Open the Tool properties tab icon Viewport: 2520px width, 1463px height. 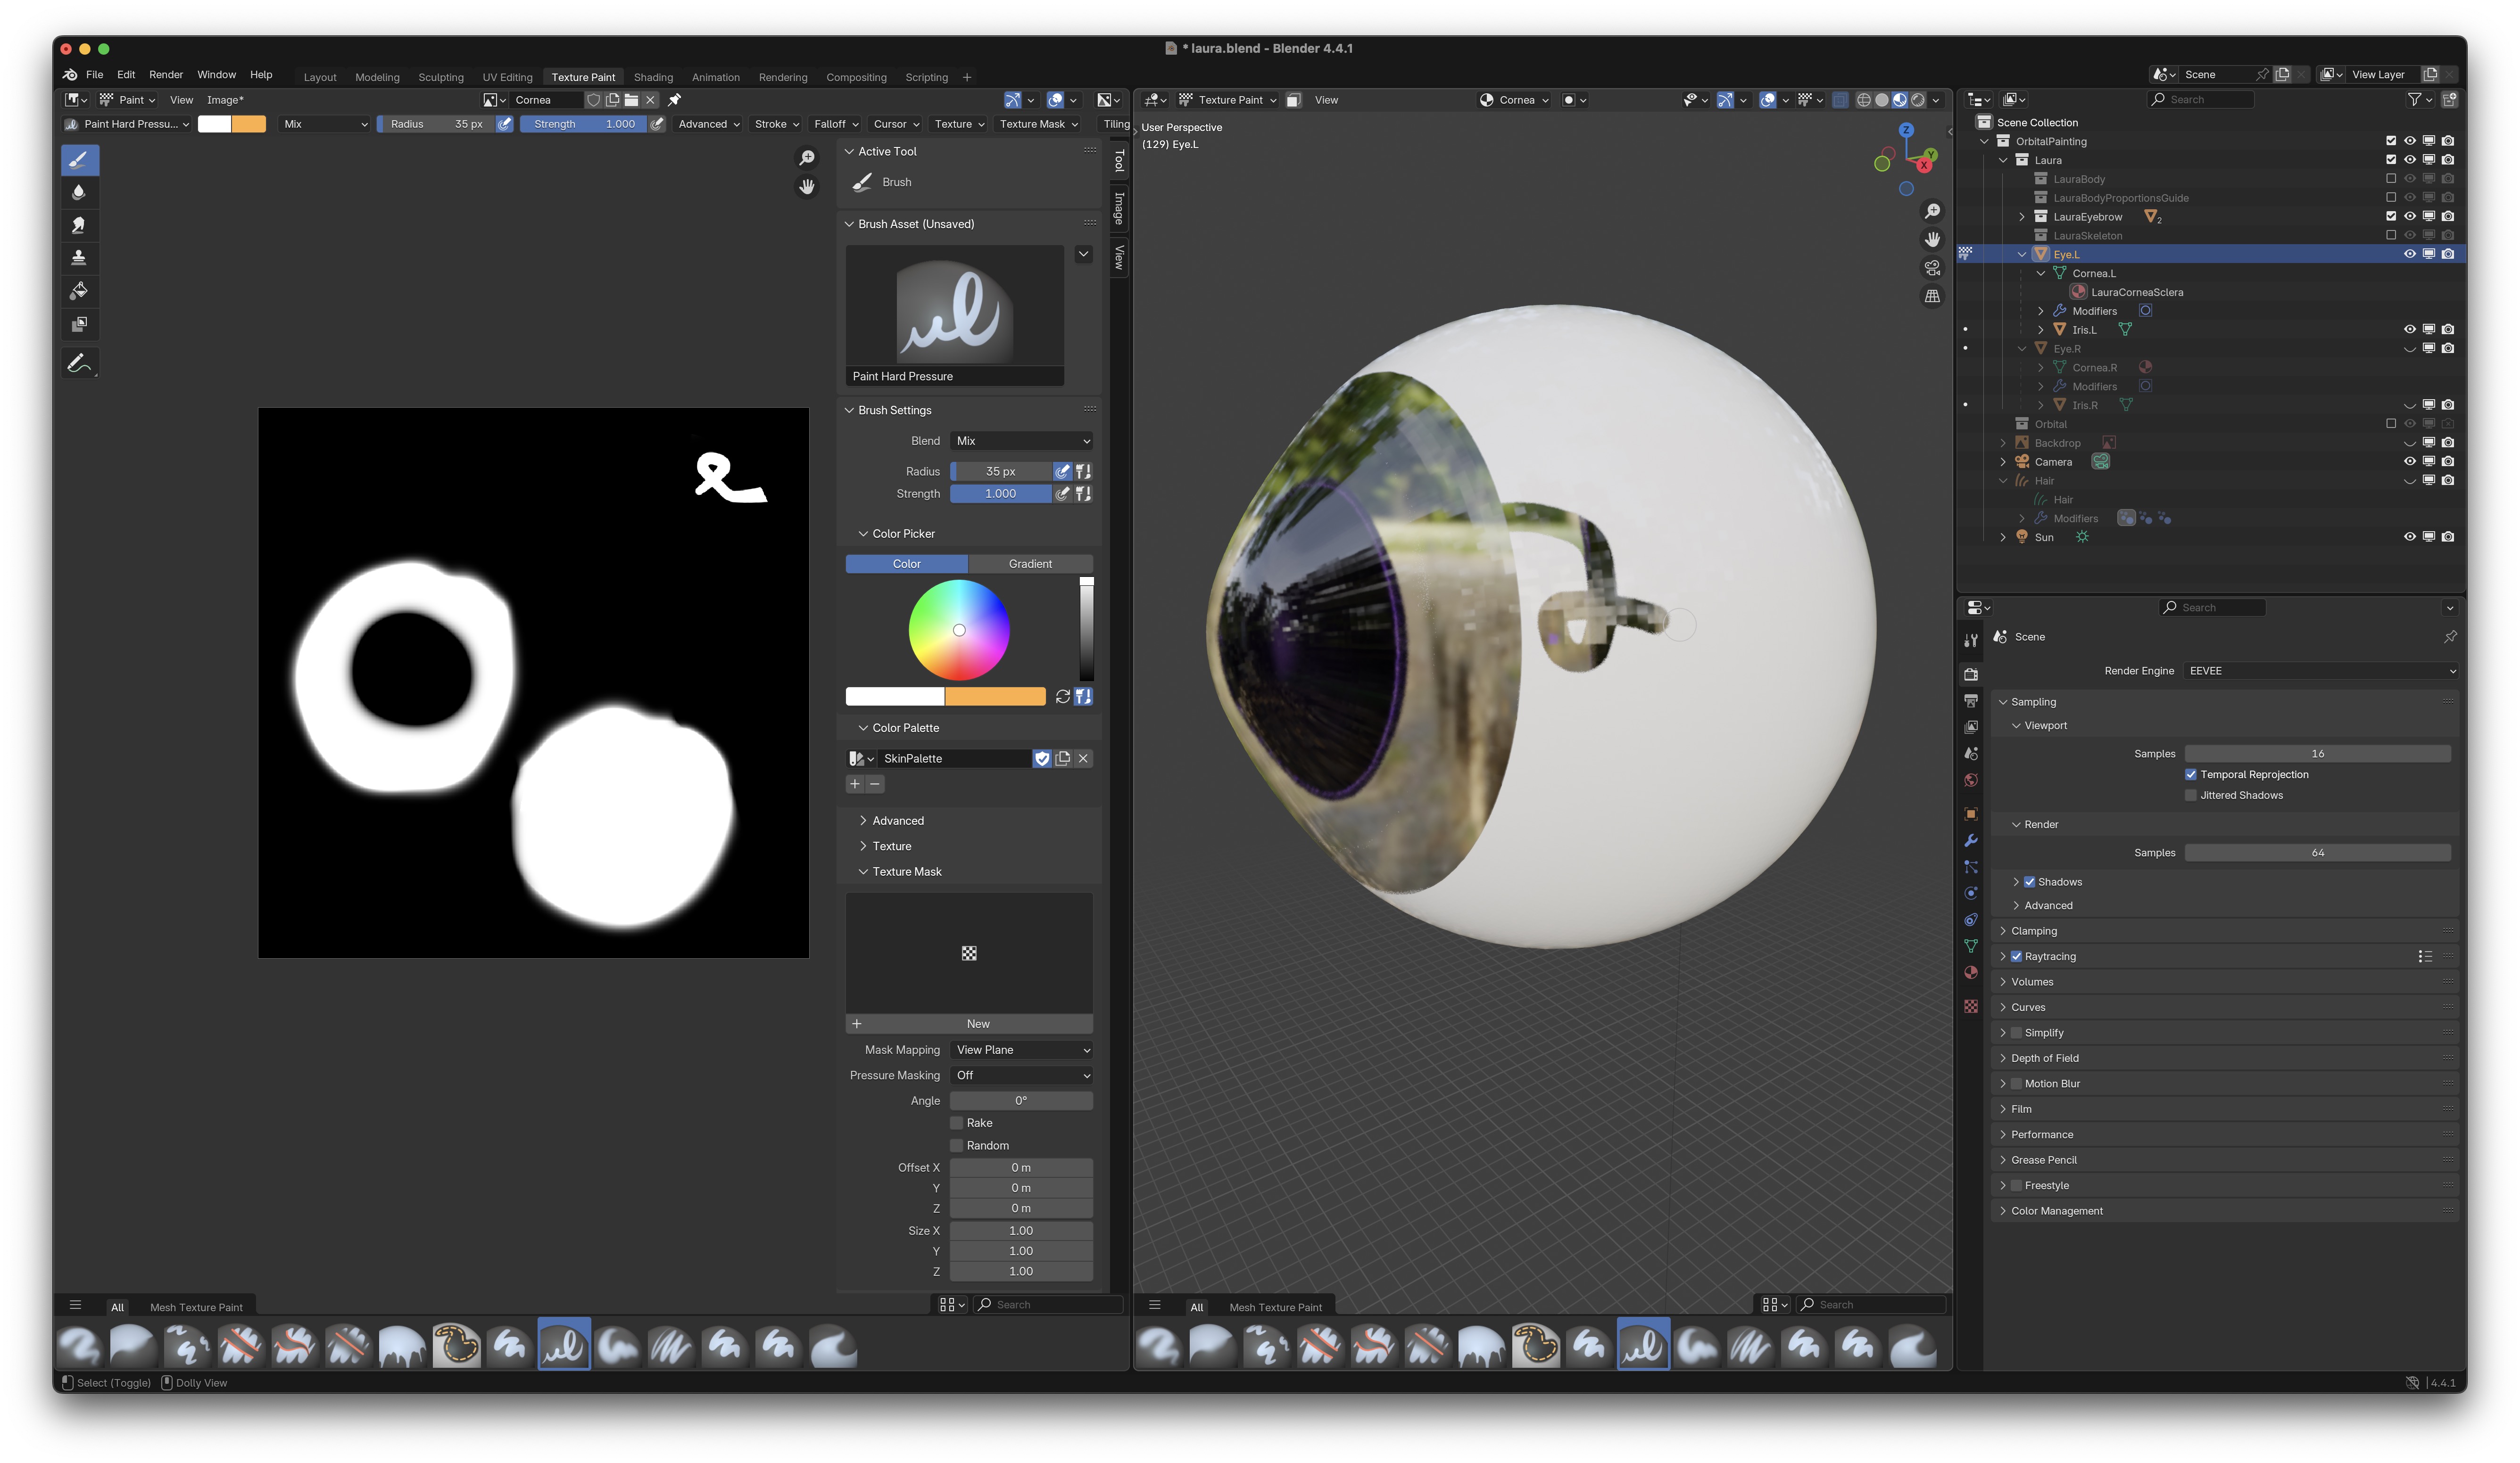click(1970, 641)
